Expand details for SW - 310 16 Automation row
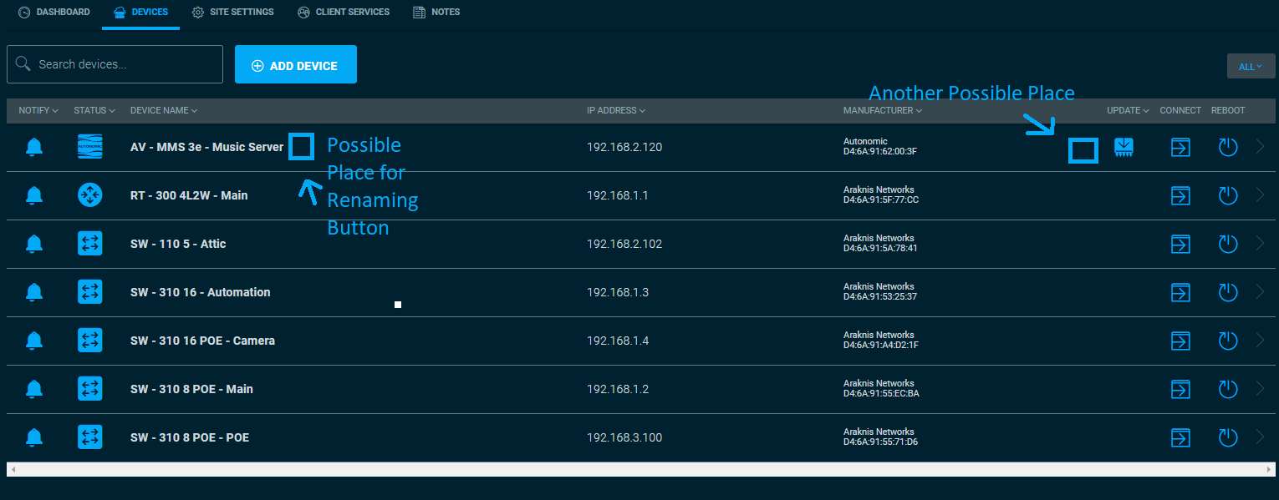Screen dimensions: 1279x500 pos(1261,292)
